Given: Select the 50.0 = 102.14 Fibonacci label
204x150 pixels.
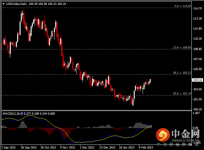Looking at the screenshot, I should click(x=182, y=94).
